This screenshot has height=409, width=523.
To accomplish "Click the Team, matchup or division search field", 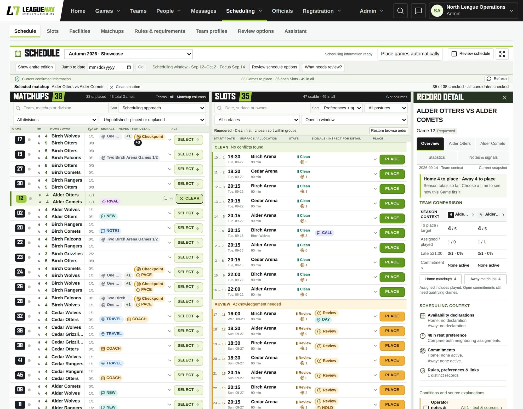I will (61, 108).
